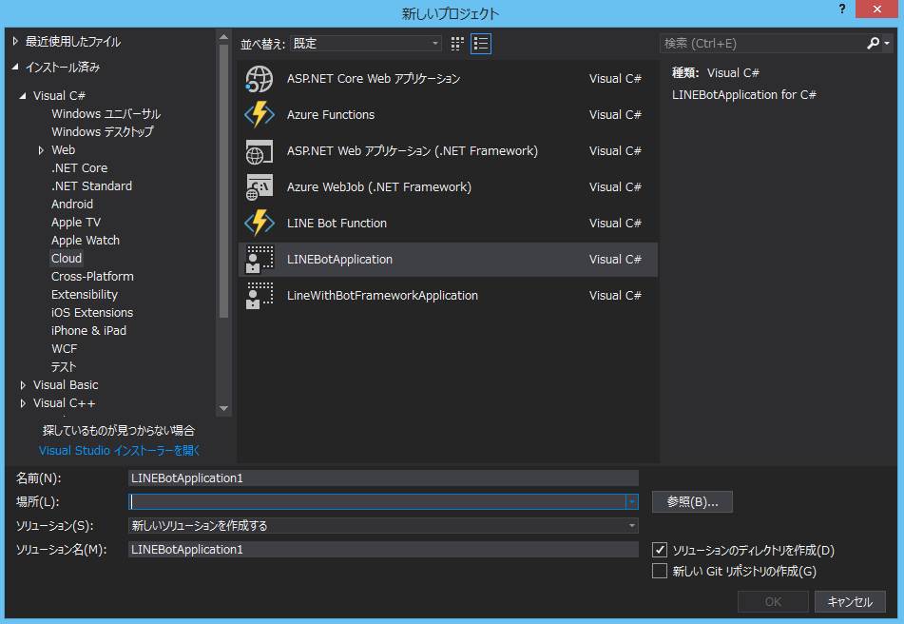Select the Windows Desktop category
Image resolution: width=904 pixels, height=624 pixels.
coord(102,132)
